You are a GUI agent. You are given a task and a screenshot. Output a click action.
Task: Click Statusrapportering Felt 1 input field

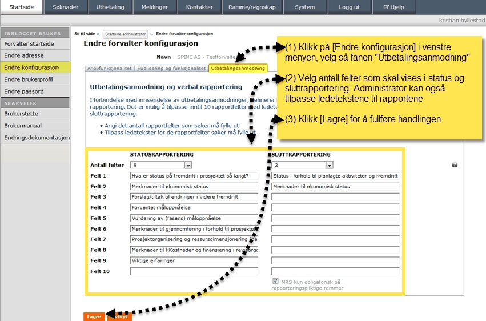[194, 176]
